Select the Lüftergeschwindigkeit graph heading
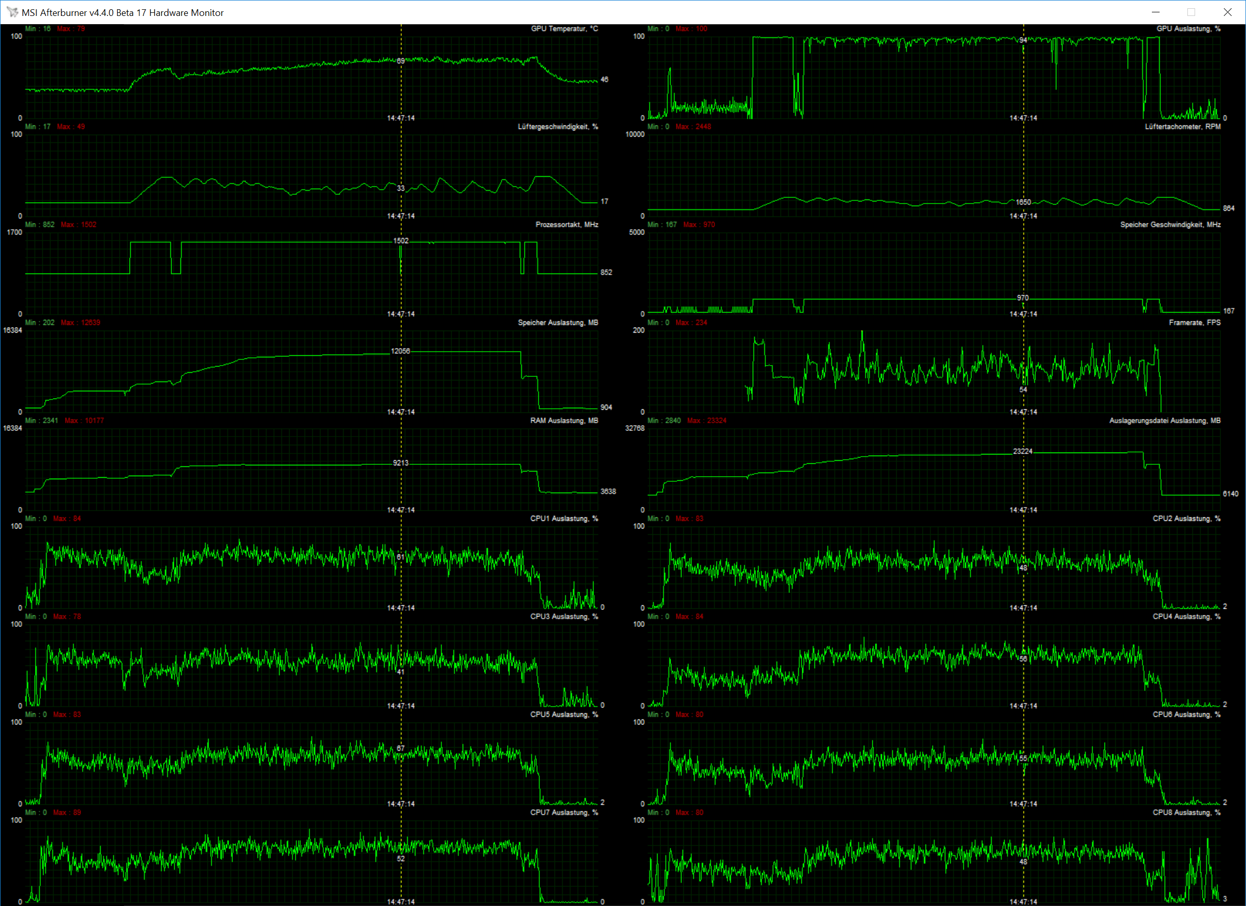 (557, 127)
